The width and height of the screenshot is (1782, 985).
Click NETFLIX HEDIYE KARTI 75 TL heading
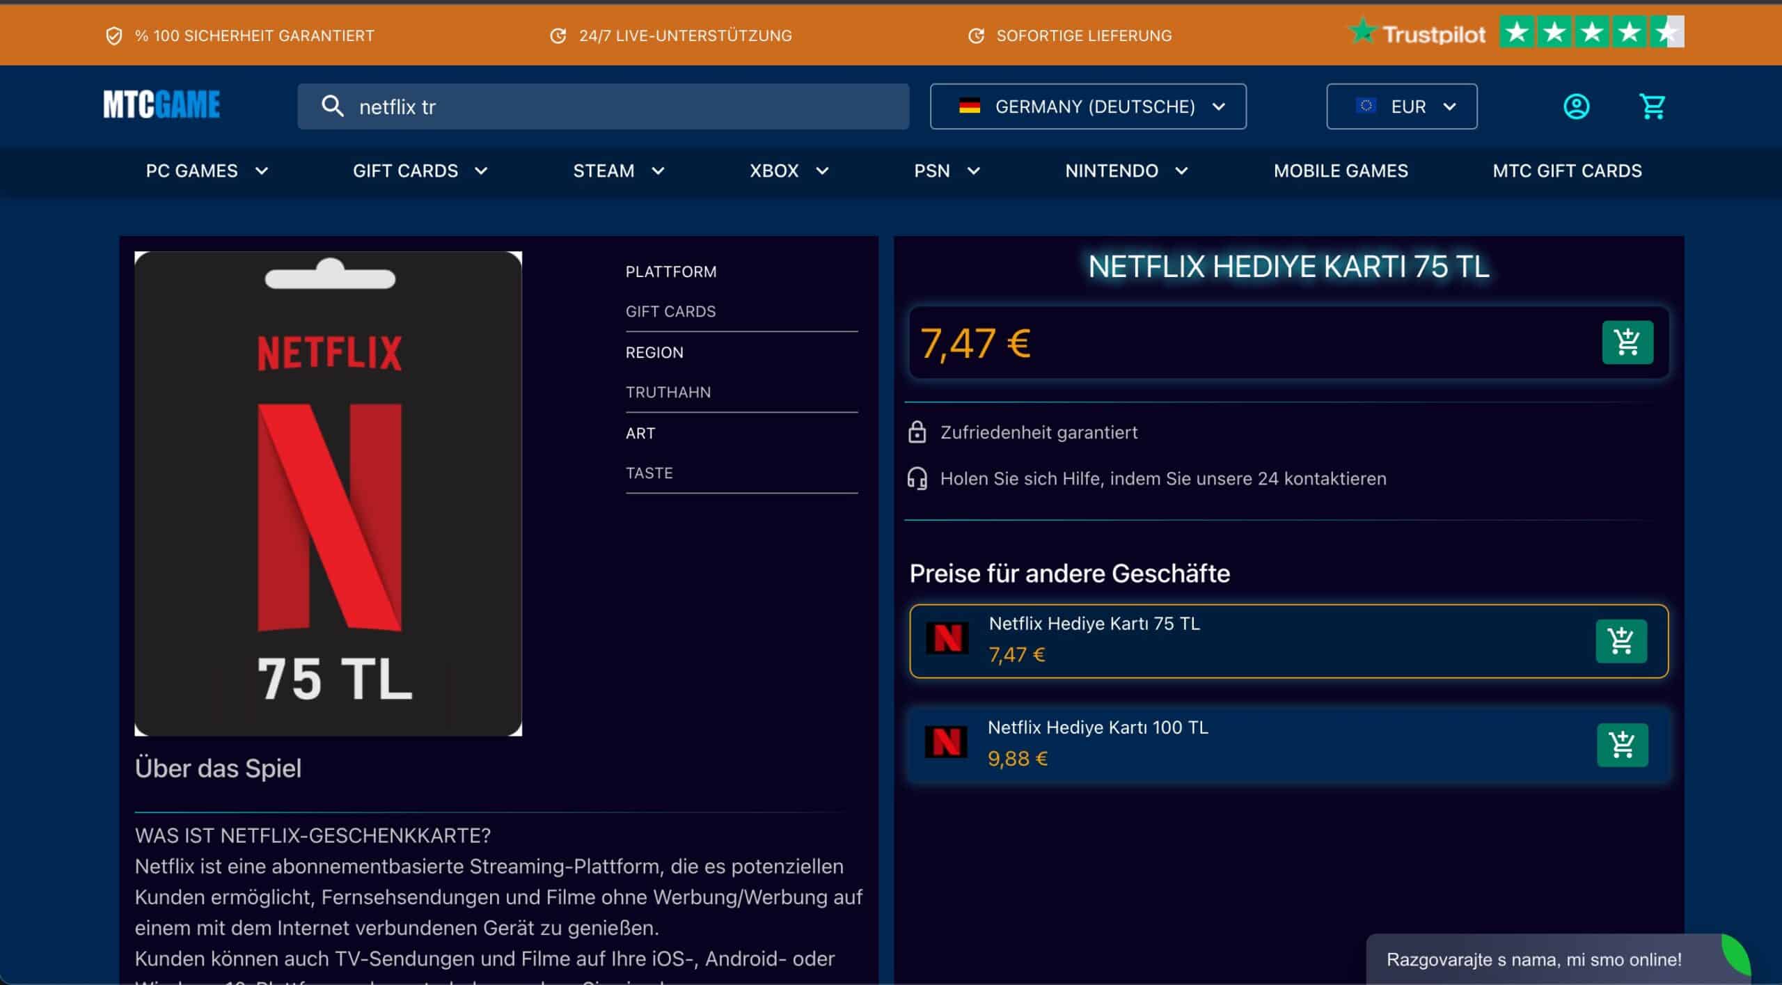(1288, 267)
